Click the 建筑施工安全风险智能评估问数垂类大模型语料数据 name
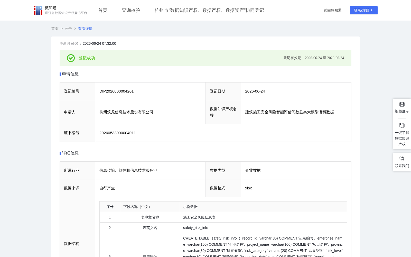 click(x=289, y=112)
